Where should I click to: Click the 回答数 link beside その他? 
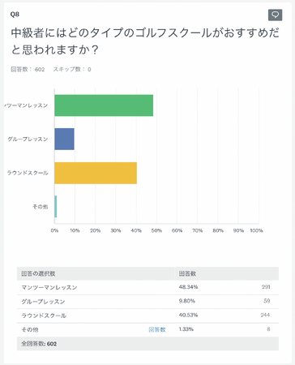click(157, 329)
